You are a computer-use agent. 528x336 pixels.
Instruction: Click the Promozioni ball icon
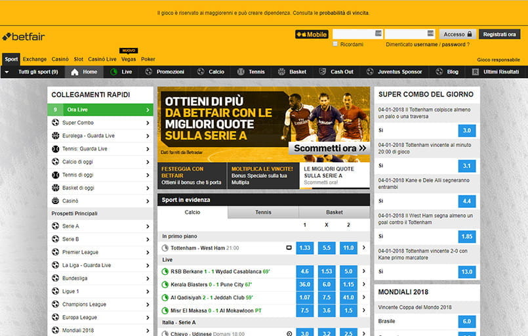coord(148,72)
